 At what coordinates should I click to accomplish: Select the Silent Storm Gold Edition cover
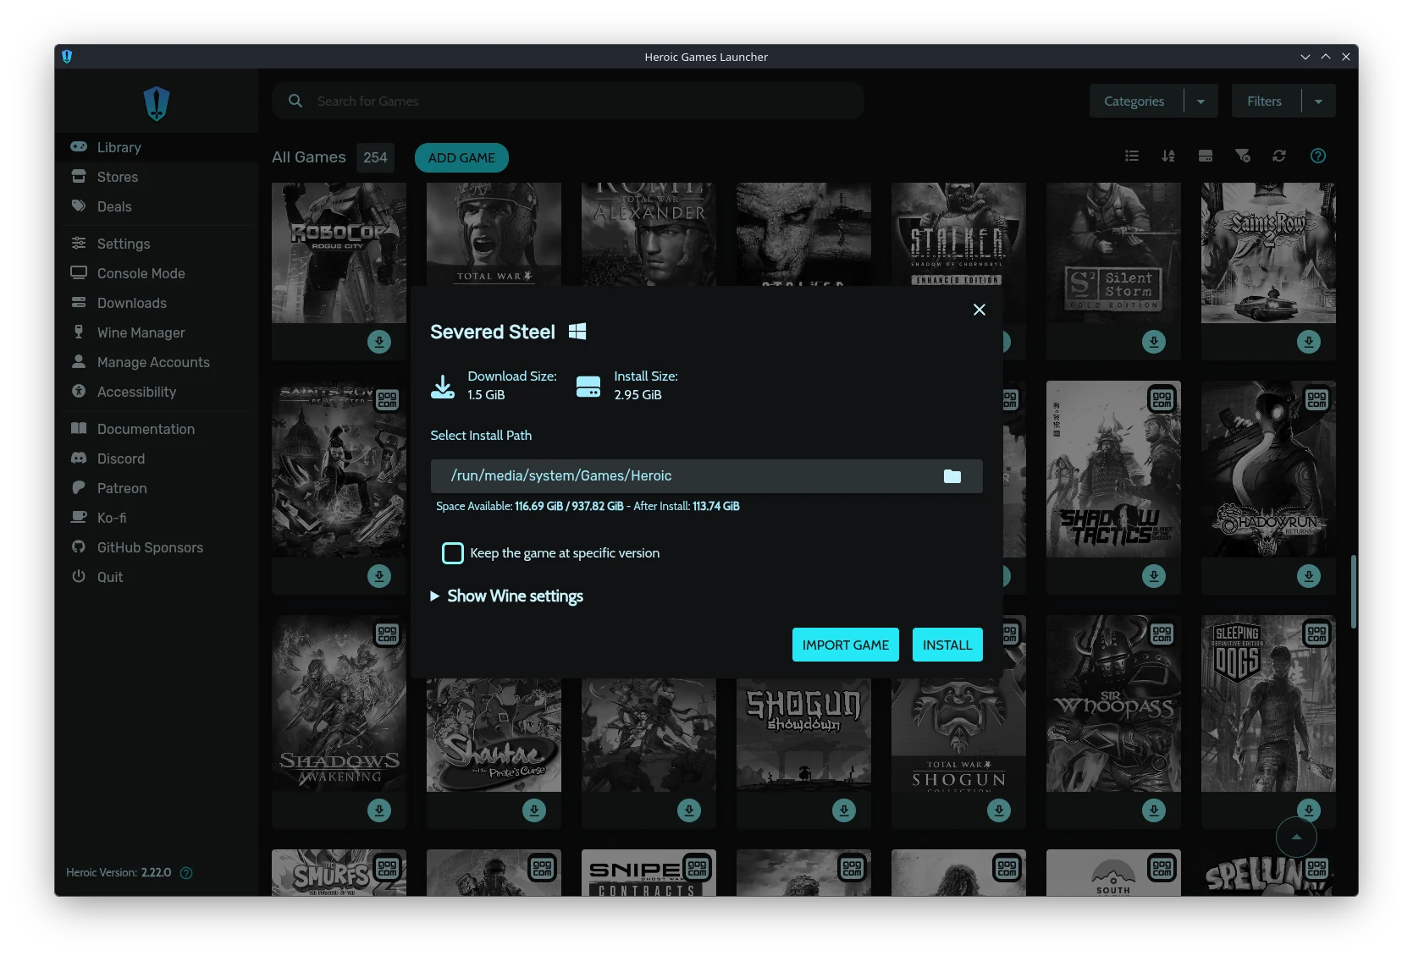1113,253
